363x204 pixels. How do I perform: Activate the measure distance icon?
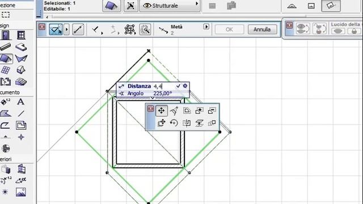[78, 29]
